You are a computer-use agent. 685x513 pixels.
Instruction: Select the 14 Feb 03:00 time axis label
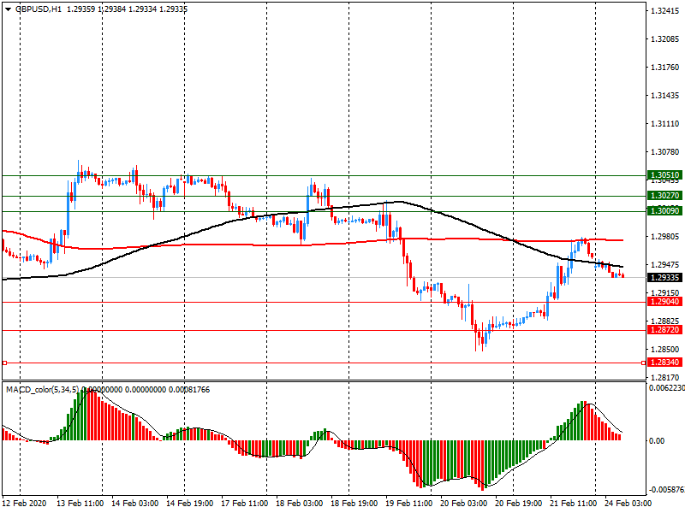135,503
